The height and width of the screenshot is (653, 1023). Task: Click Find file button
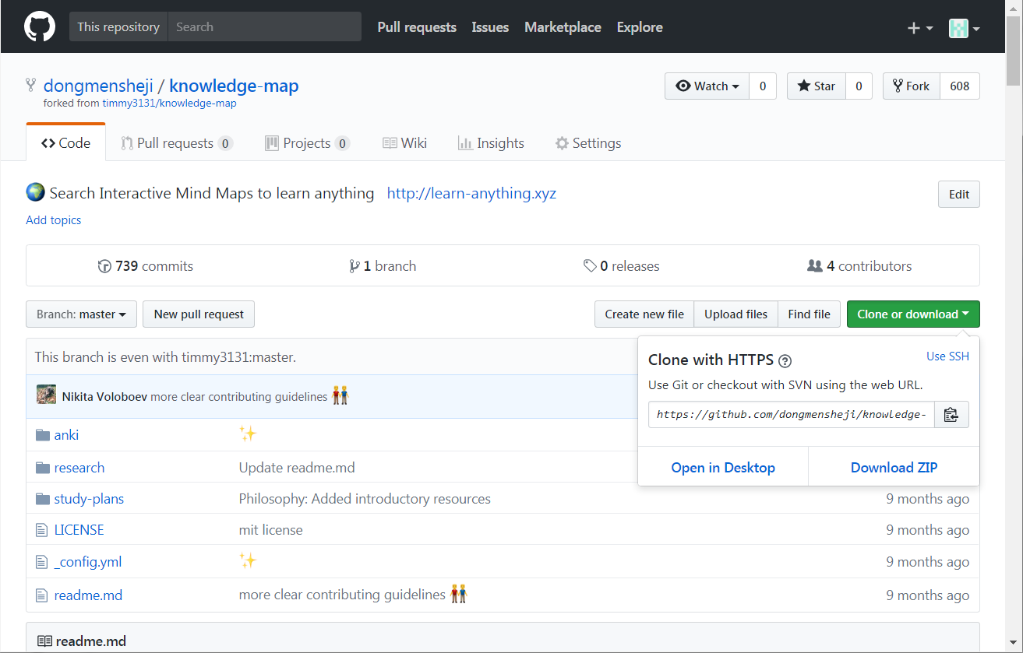coord(810,314)
